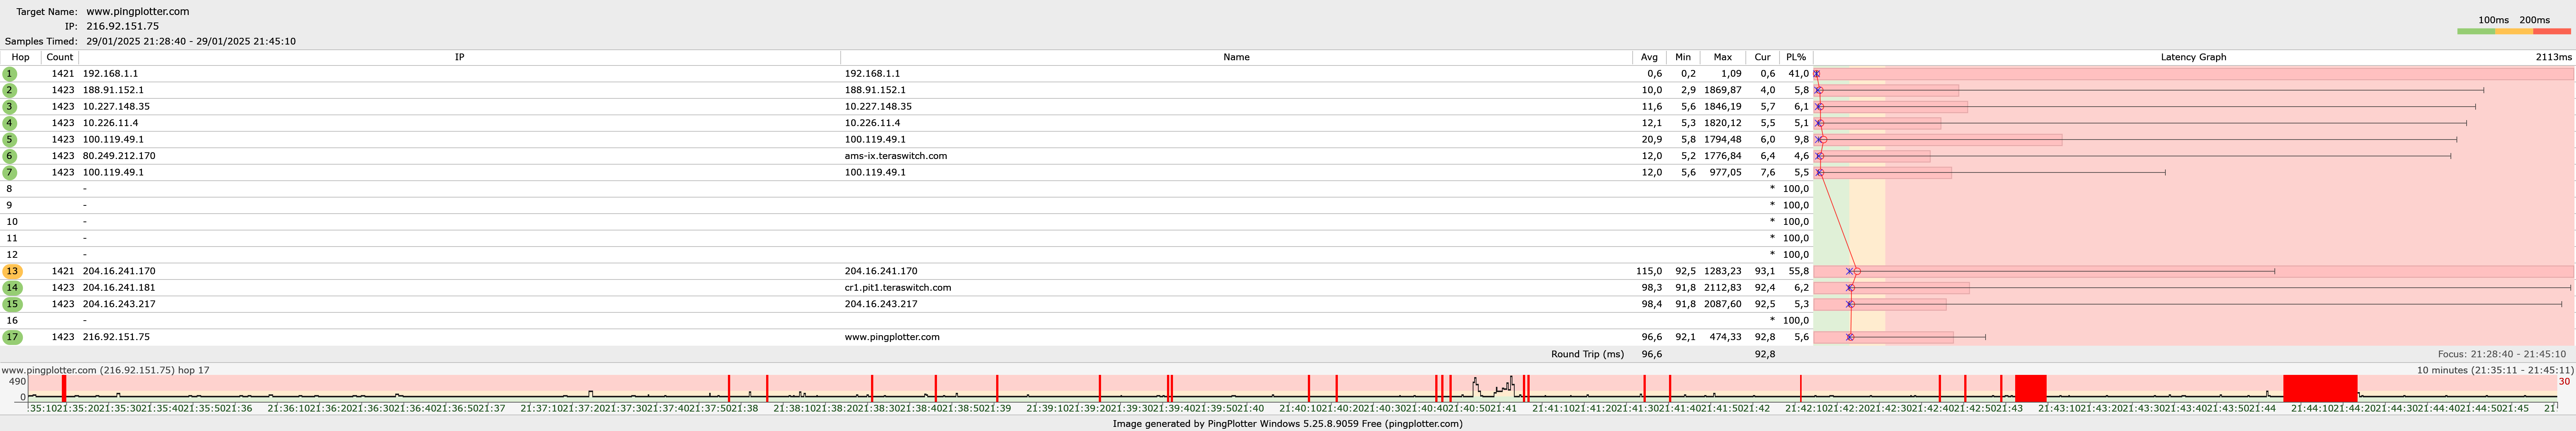Click the Target Name value www.pingplotter.com
2576x431 pixels.
pyautogui.click(x=138, y=12)
